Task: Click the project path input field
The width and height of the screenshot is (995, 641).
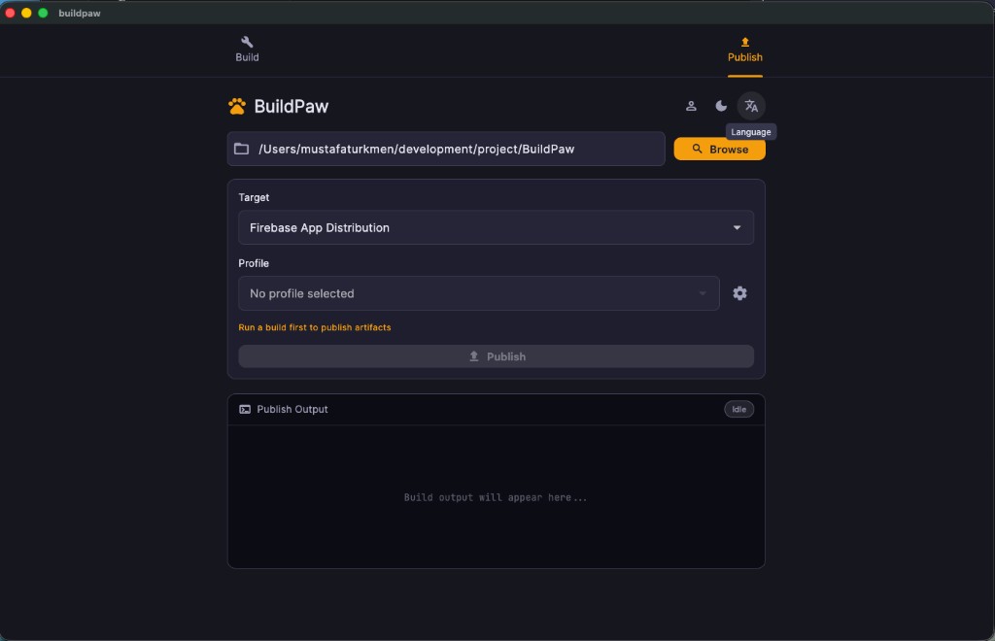Action: 457,149
